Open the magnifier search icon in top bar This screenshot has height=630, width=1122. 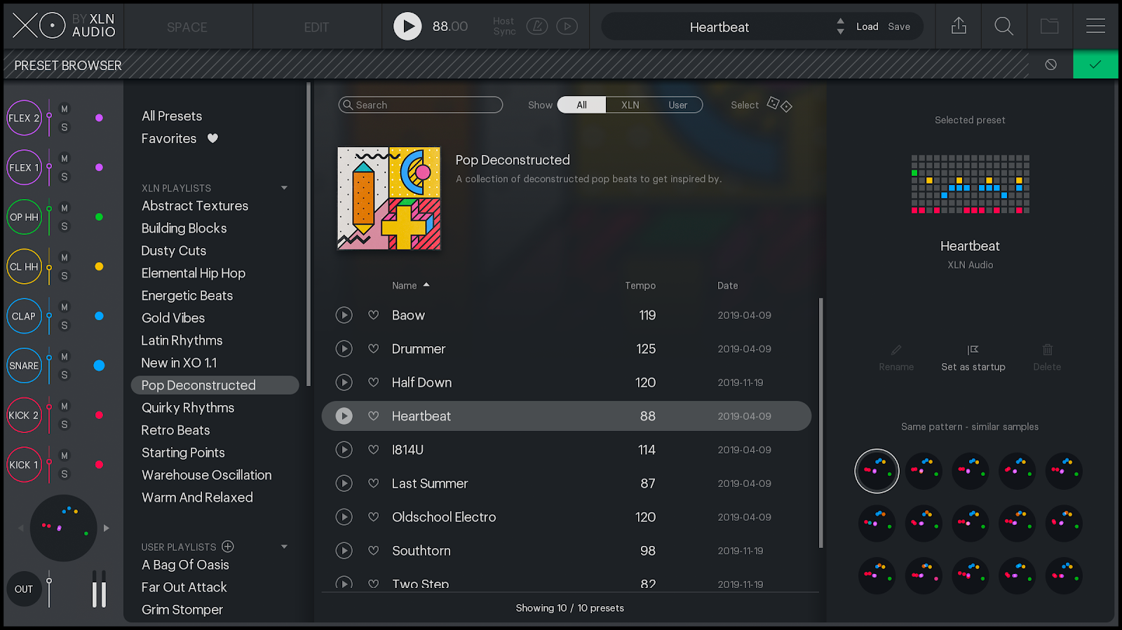(x=1004, y=27)
